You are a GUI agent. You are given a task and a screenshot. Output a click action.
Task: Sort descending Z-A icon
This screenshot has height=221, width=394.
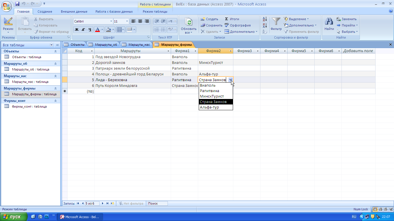tap(265, 25)
